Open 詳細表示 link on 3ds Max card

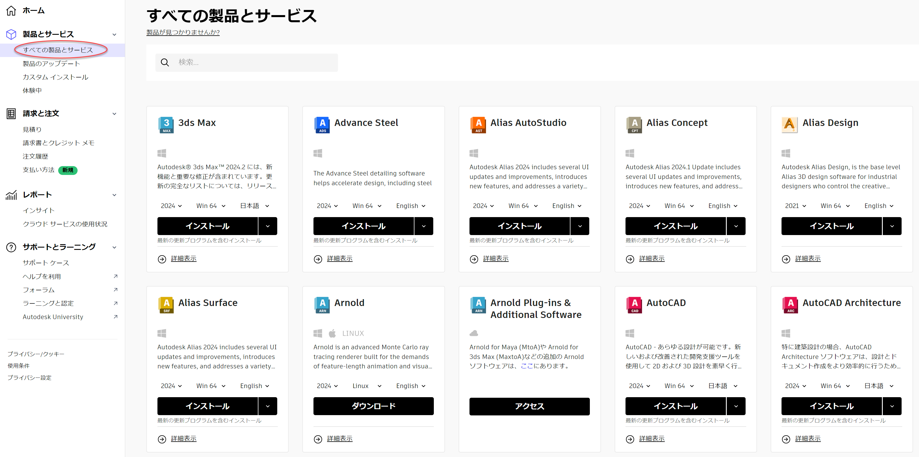coord(184,259)
